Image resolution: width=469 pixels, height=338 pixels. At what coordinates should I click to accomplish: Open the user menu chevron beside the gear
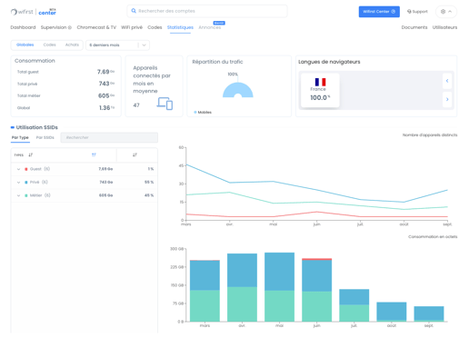click(x=450, y=12)
